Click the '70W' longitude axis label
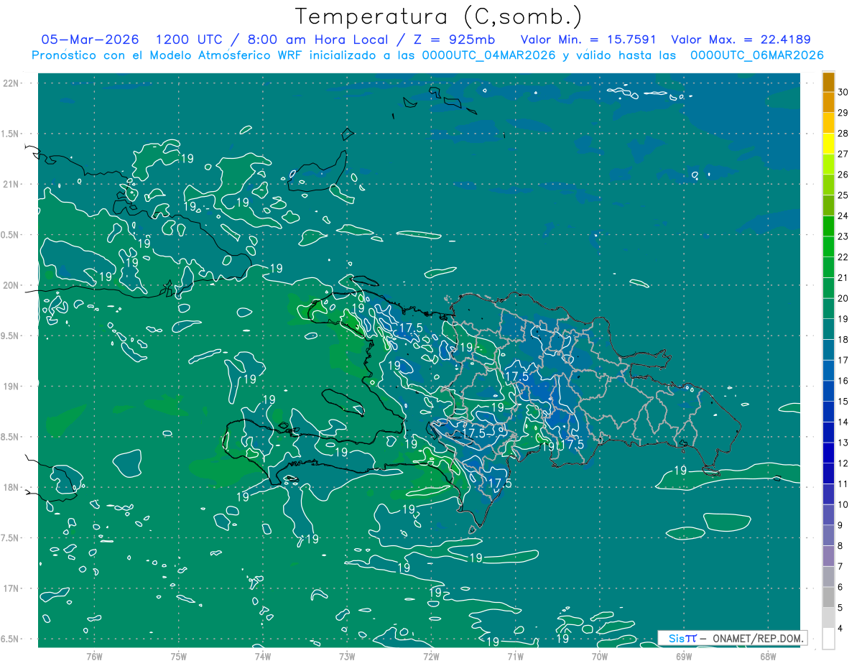862x666 pixels. pyautogui.click(x=600, y=656)
